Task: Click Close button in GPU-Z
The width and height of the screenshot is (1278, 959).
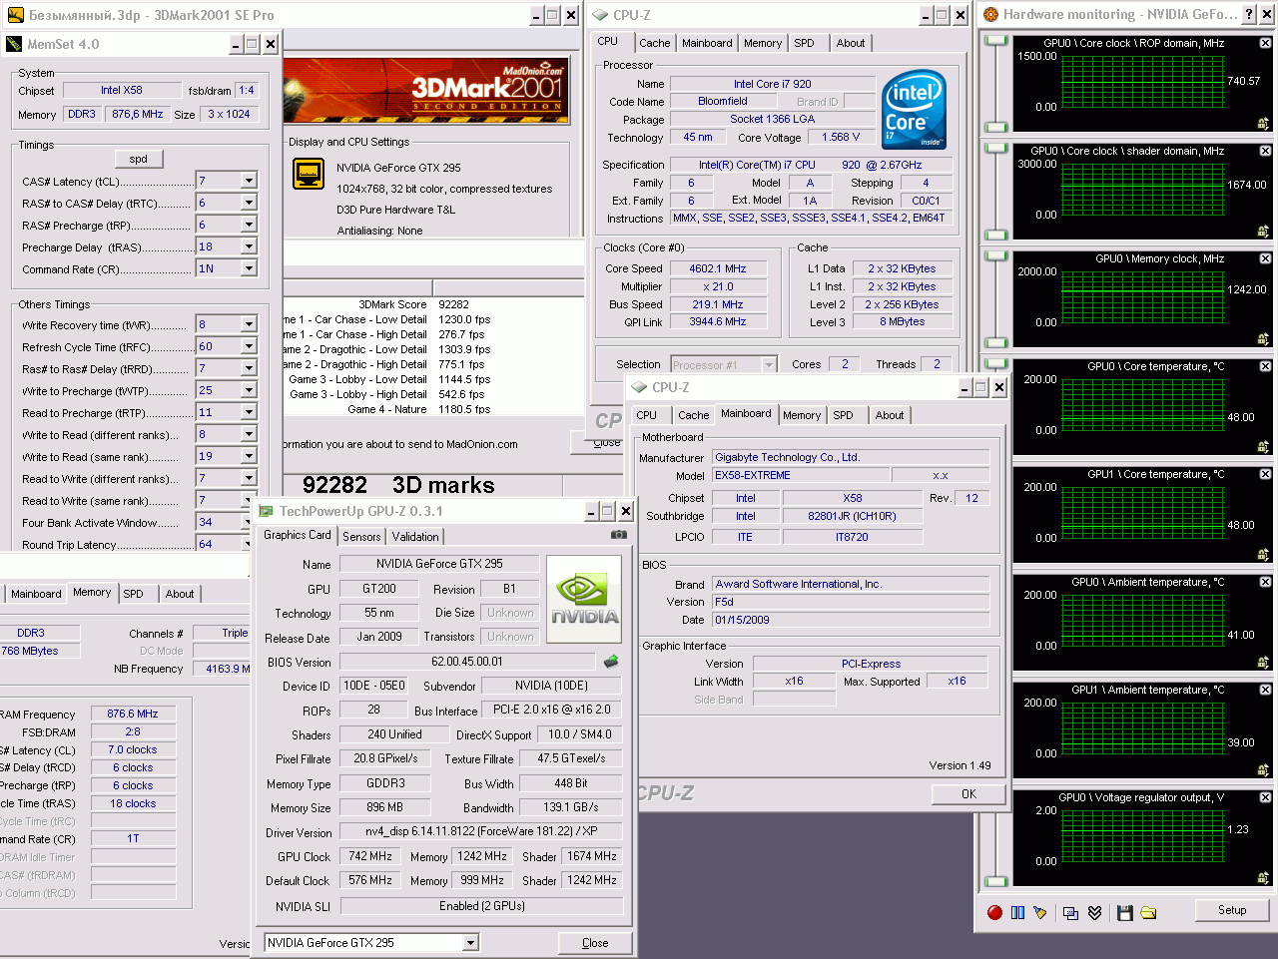Action: [595, 943]
